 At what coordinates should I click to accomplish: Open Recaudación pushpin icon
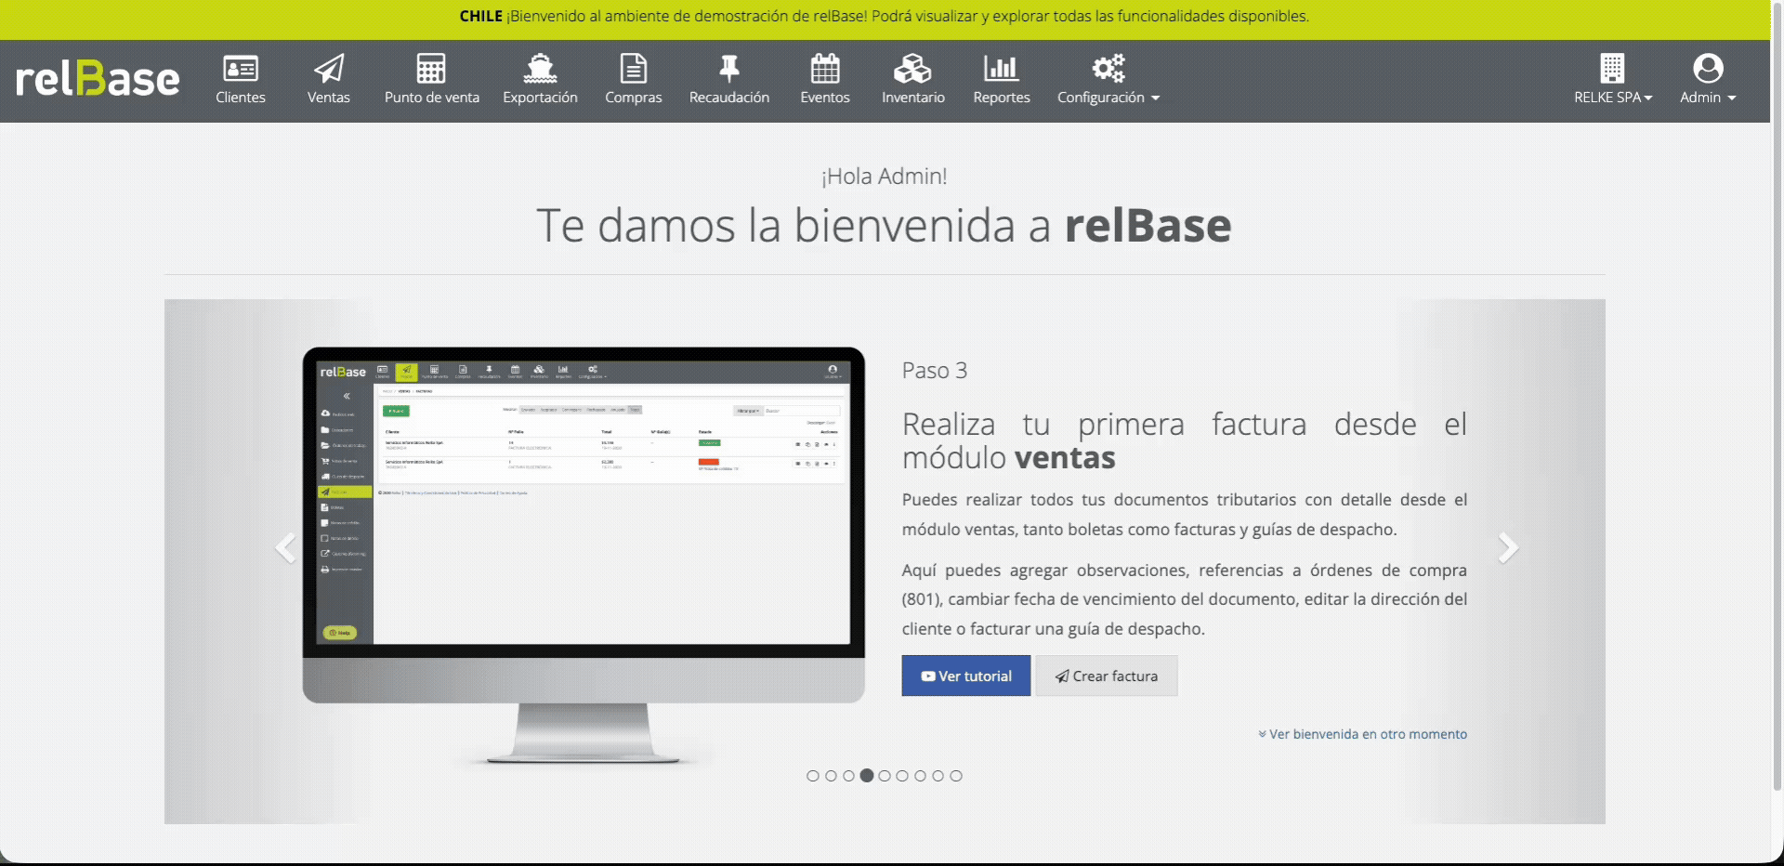click(x=729, y=70)
